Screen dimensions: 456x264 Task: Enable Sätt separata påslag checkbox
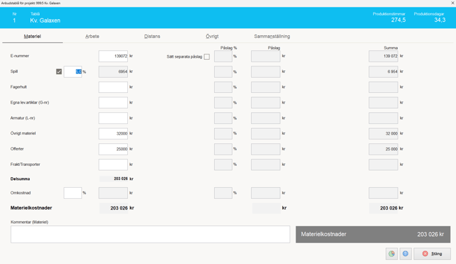[207, 57]
